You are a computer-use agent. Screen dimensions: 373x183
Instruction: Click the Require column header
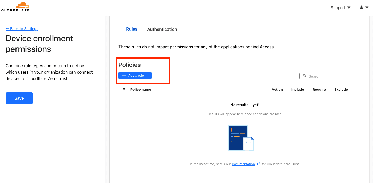pyautogui.click(x=319, y=90)
